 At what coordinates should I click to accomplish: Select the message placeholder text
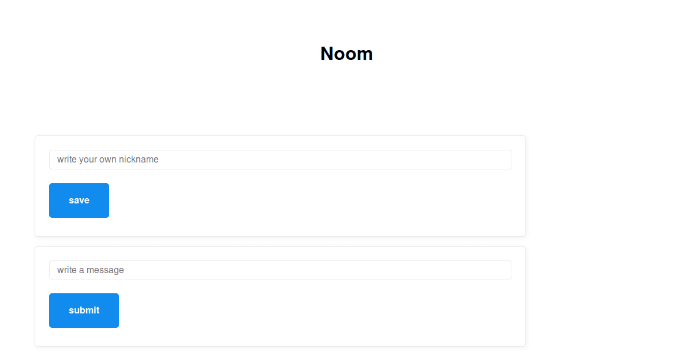click(90, 270)
